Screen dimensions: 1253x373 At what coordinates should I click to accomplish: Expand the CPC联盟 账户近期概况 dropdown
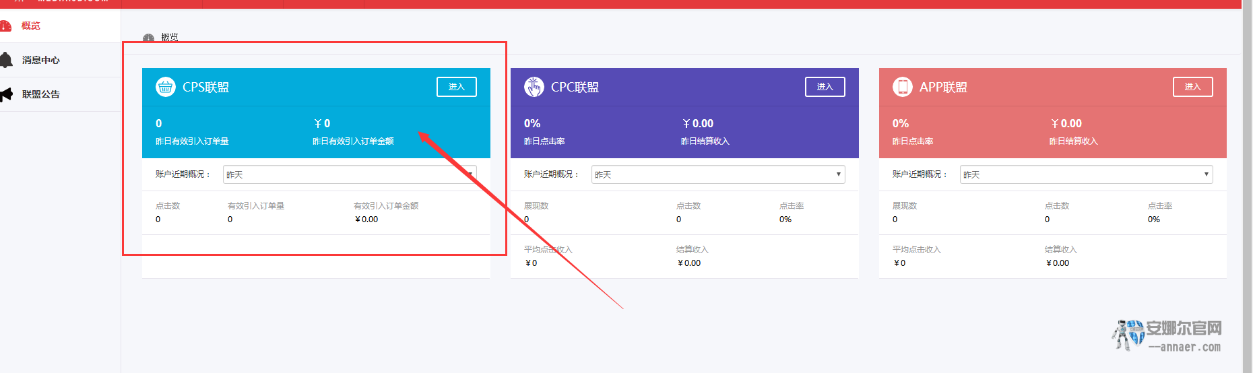point(718,174)
